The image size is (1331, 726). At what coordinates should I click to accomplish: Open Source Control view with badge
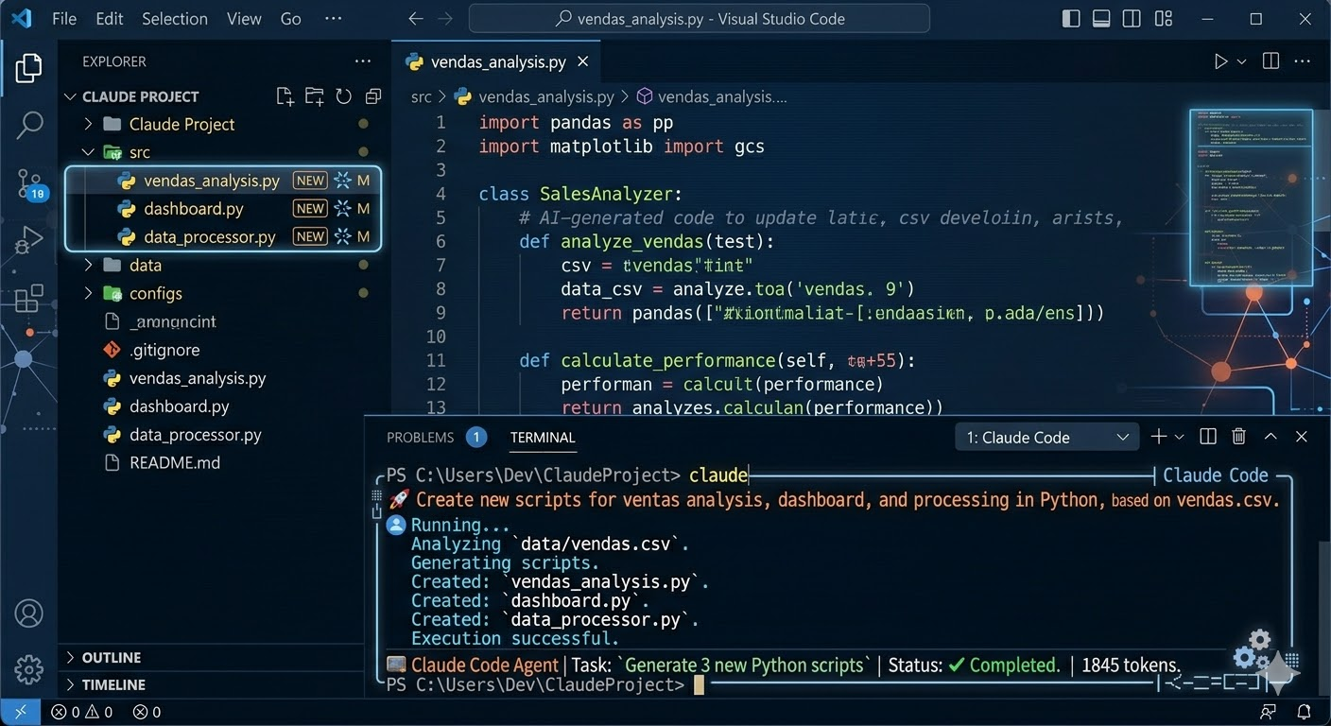tap(29, 183)
